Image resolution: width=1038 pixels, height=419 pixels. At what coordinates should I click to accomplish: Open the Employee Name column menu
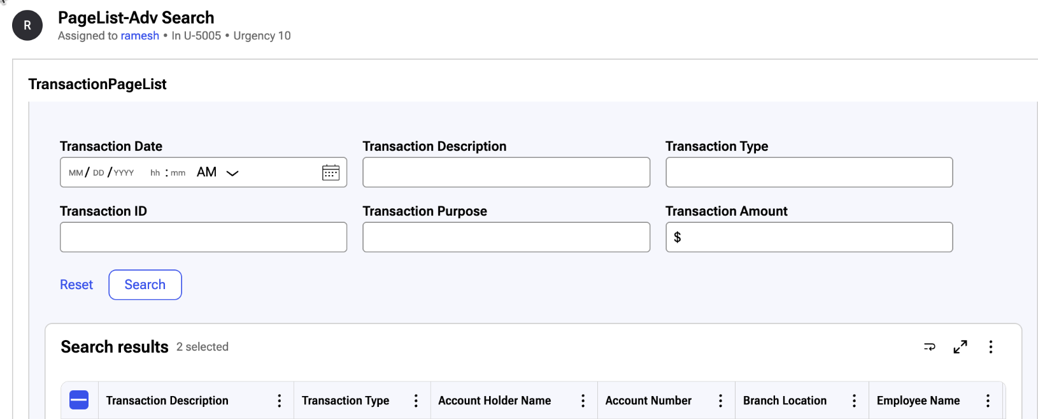click(988, 401)
